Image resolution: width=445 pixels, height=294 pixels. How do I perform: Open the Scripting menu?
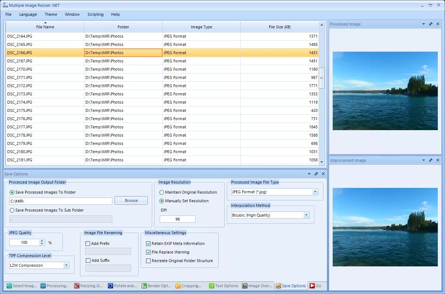[95, 14]
